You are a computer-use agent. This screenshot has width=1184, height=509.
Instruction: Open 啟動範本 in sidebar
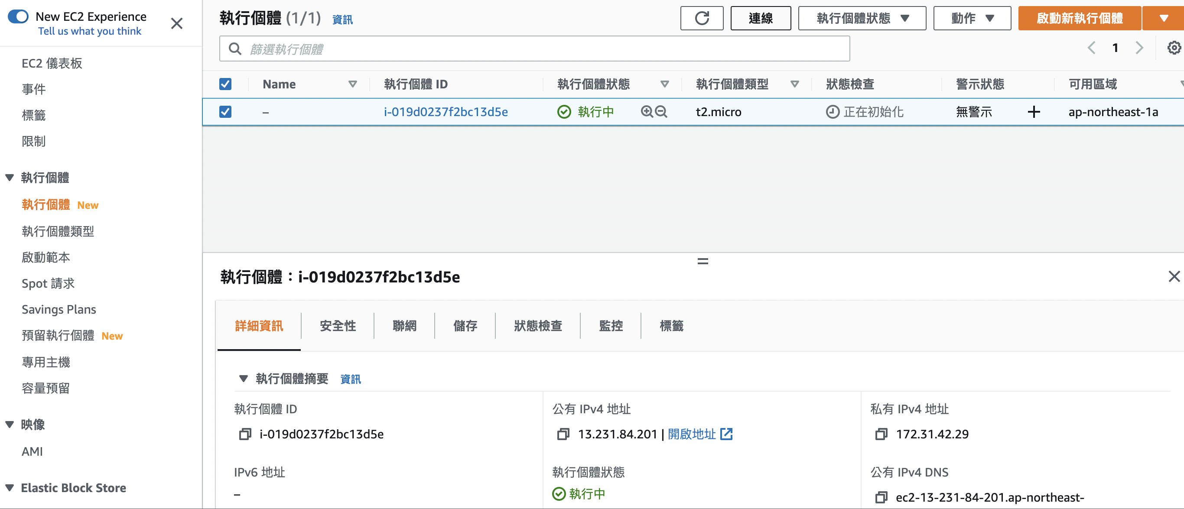[x=46, y=257]
